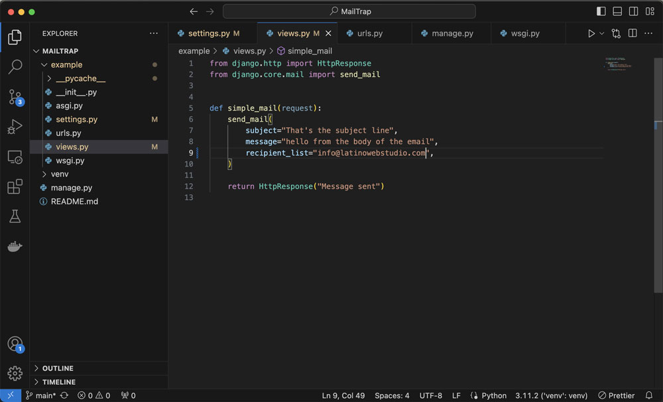Click Ln 9, Col 49 go-to-line indicator
Viewport: 663px width, 402px height.
343,395
